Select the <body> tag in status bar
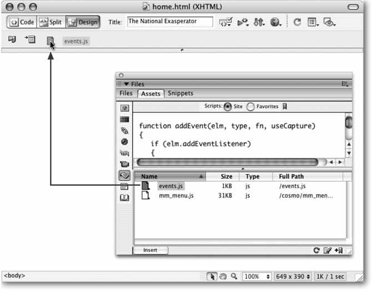373x291 pixels. click(x=14, y=275)
